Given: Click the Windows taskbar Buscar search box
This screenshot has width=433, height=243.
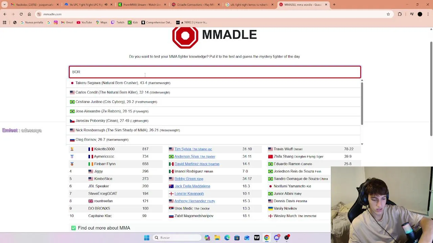Looking at the screenshot, I should coord(176,238).
